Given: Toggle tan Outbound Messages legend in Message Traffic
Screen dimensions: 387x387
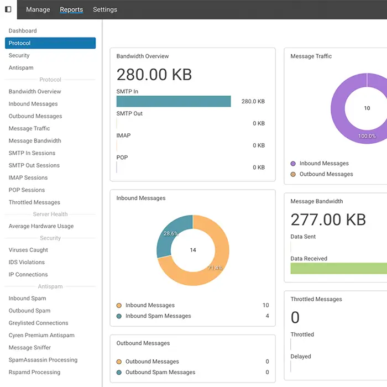Looking at the screenshot, I should [293, 174].
